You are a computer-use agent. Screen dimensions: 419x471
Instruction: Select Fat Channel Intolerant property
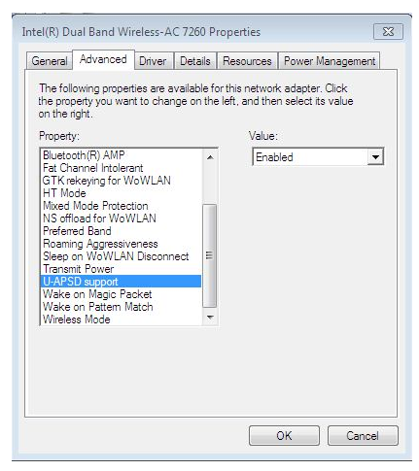[92, 168]
